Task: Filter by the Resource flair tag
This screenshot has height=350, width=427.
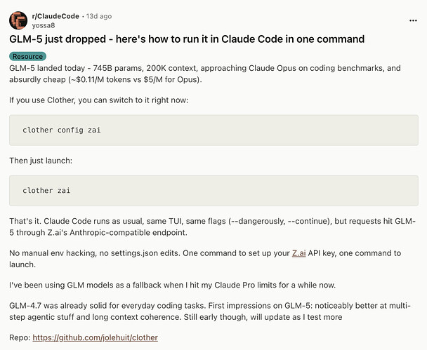Action: [x=28, y=55]
